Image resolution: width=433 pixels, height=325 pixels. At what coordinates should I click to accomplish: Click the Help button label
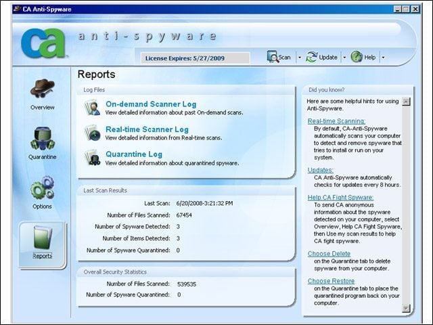coord(370,57)
